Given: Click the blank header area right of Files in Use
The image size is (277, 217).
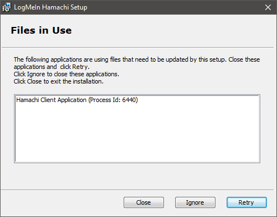Looking at the screenshot, I should 172,31.
